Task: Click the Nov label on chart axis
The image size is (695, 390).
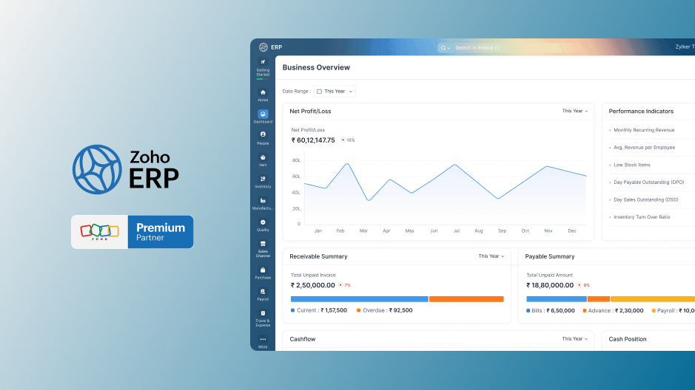Action: [x=548, y=230]
